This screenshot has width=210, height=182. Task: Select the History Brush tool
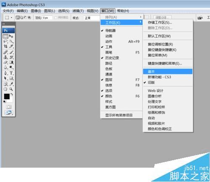click(11, 57)
